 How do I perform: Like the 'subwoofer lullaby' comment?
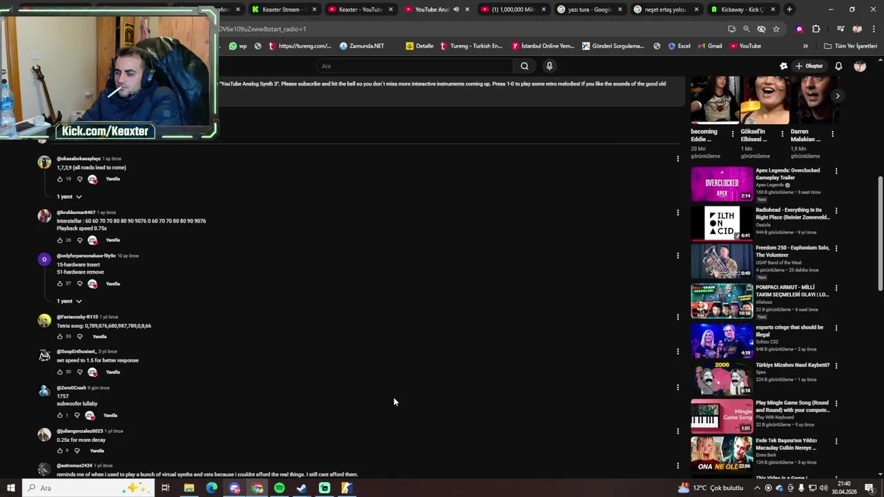coord(60,416)
